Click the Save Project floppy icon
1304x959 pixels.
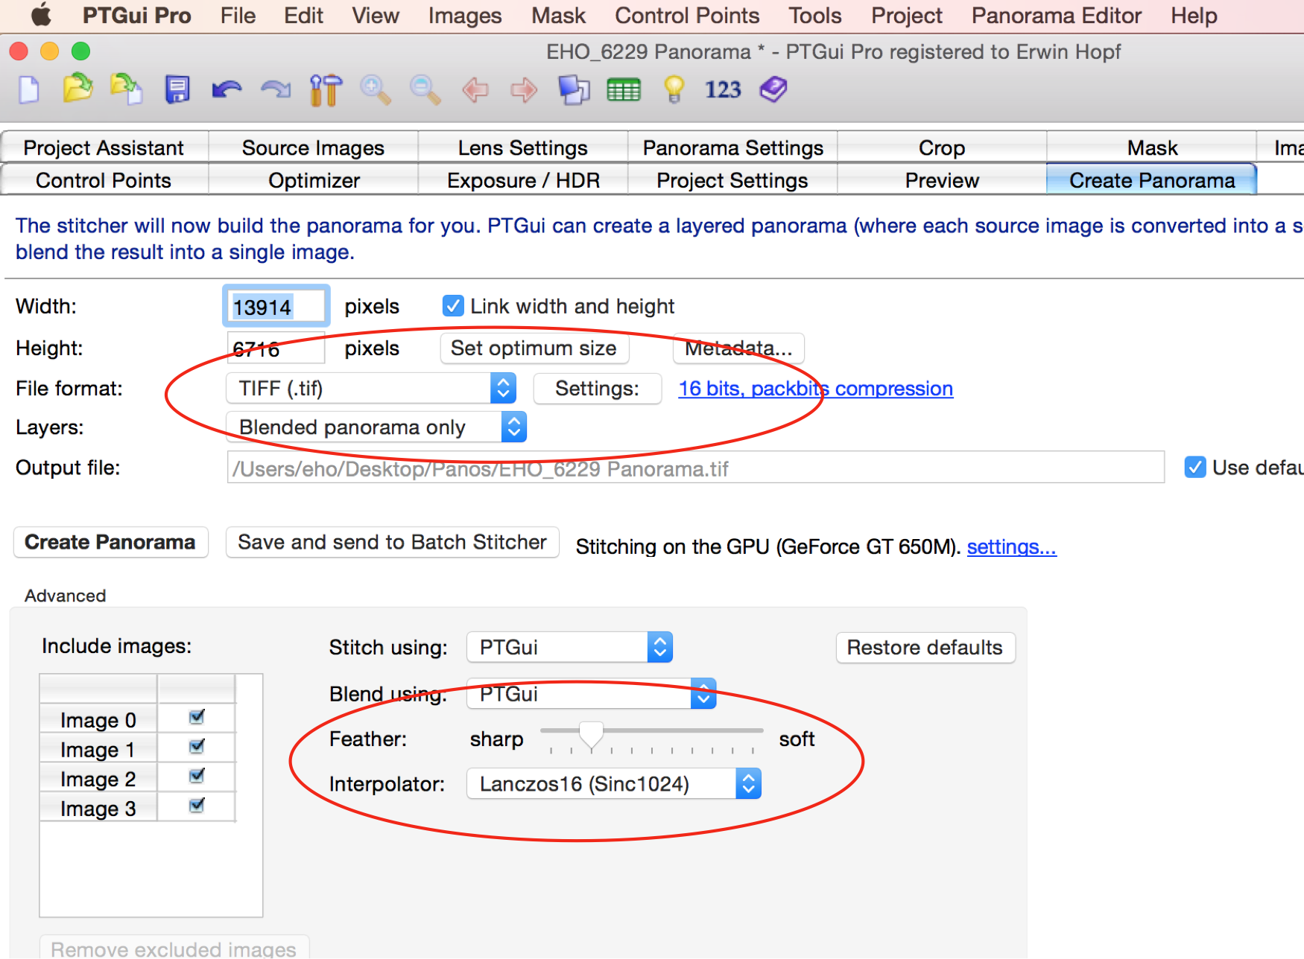177,89
